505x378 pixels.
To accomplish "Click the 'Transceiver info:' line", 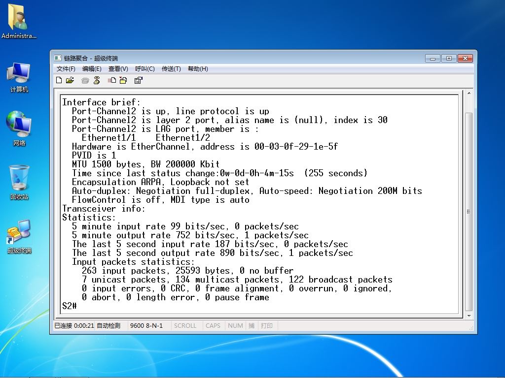I will pyautogui.click(x=104, y=209).
